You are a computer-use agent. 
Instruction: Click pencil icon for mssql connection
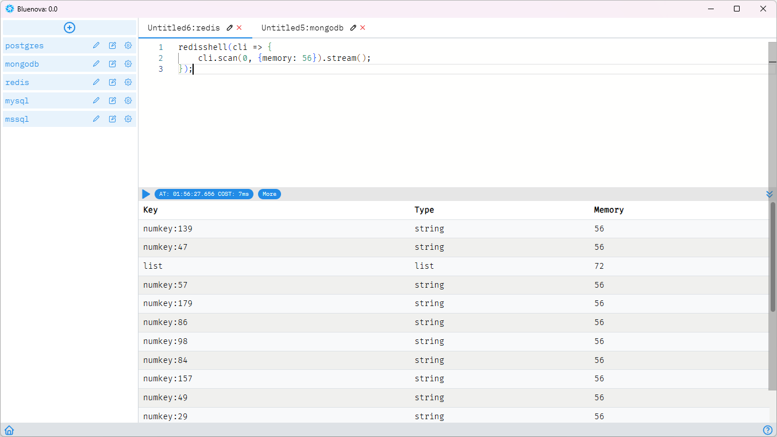tap(96, 119)
